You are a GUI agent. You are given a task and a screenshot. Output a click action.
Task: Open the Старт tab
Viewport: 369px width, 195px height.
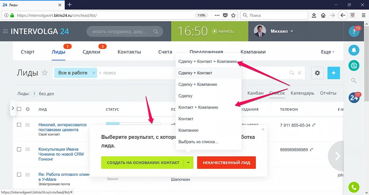coord(27,52)
